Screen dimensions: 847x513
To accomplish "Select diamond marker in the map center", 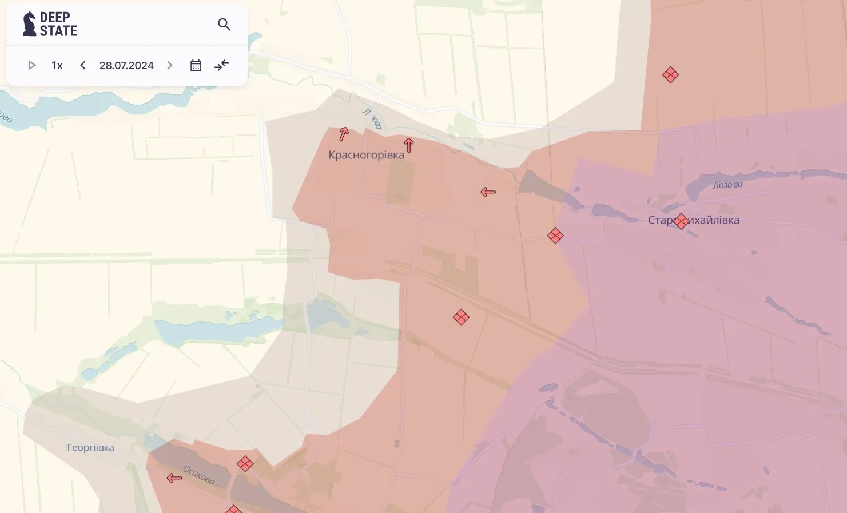I will click(461, 317).
